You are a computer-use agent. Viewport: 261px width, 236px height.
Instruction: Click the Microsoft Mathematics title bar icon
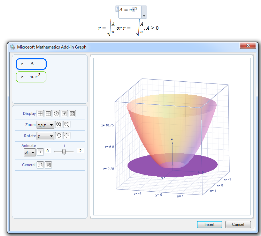(13, 47)
